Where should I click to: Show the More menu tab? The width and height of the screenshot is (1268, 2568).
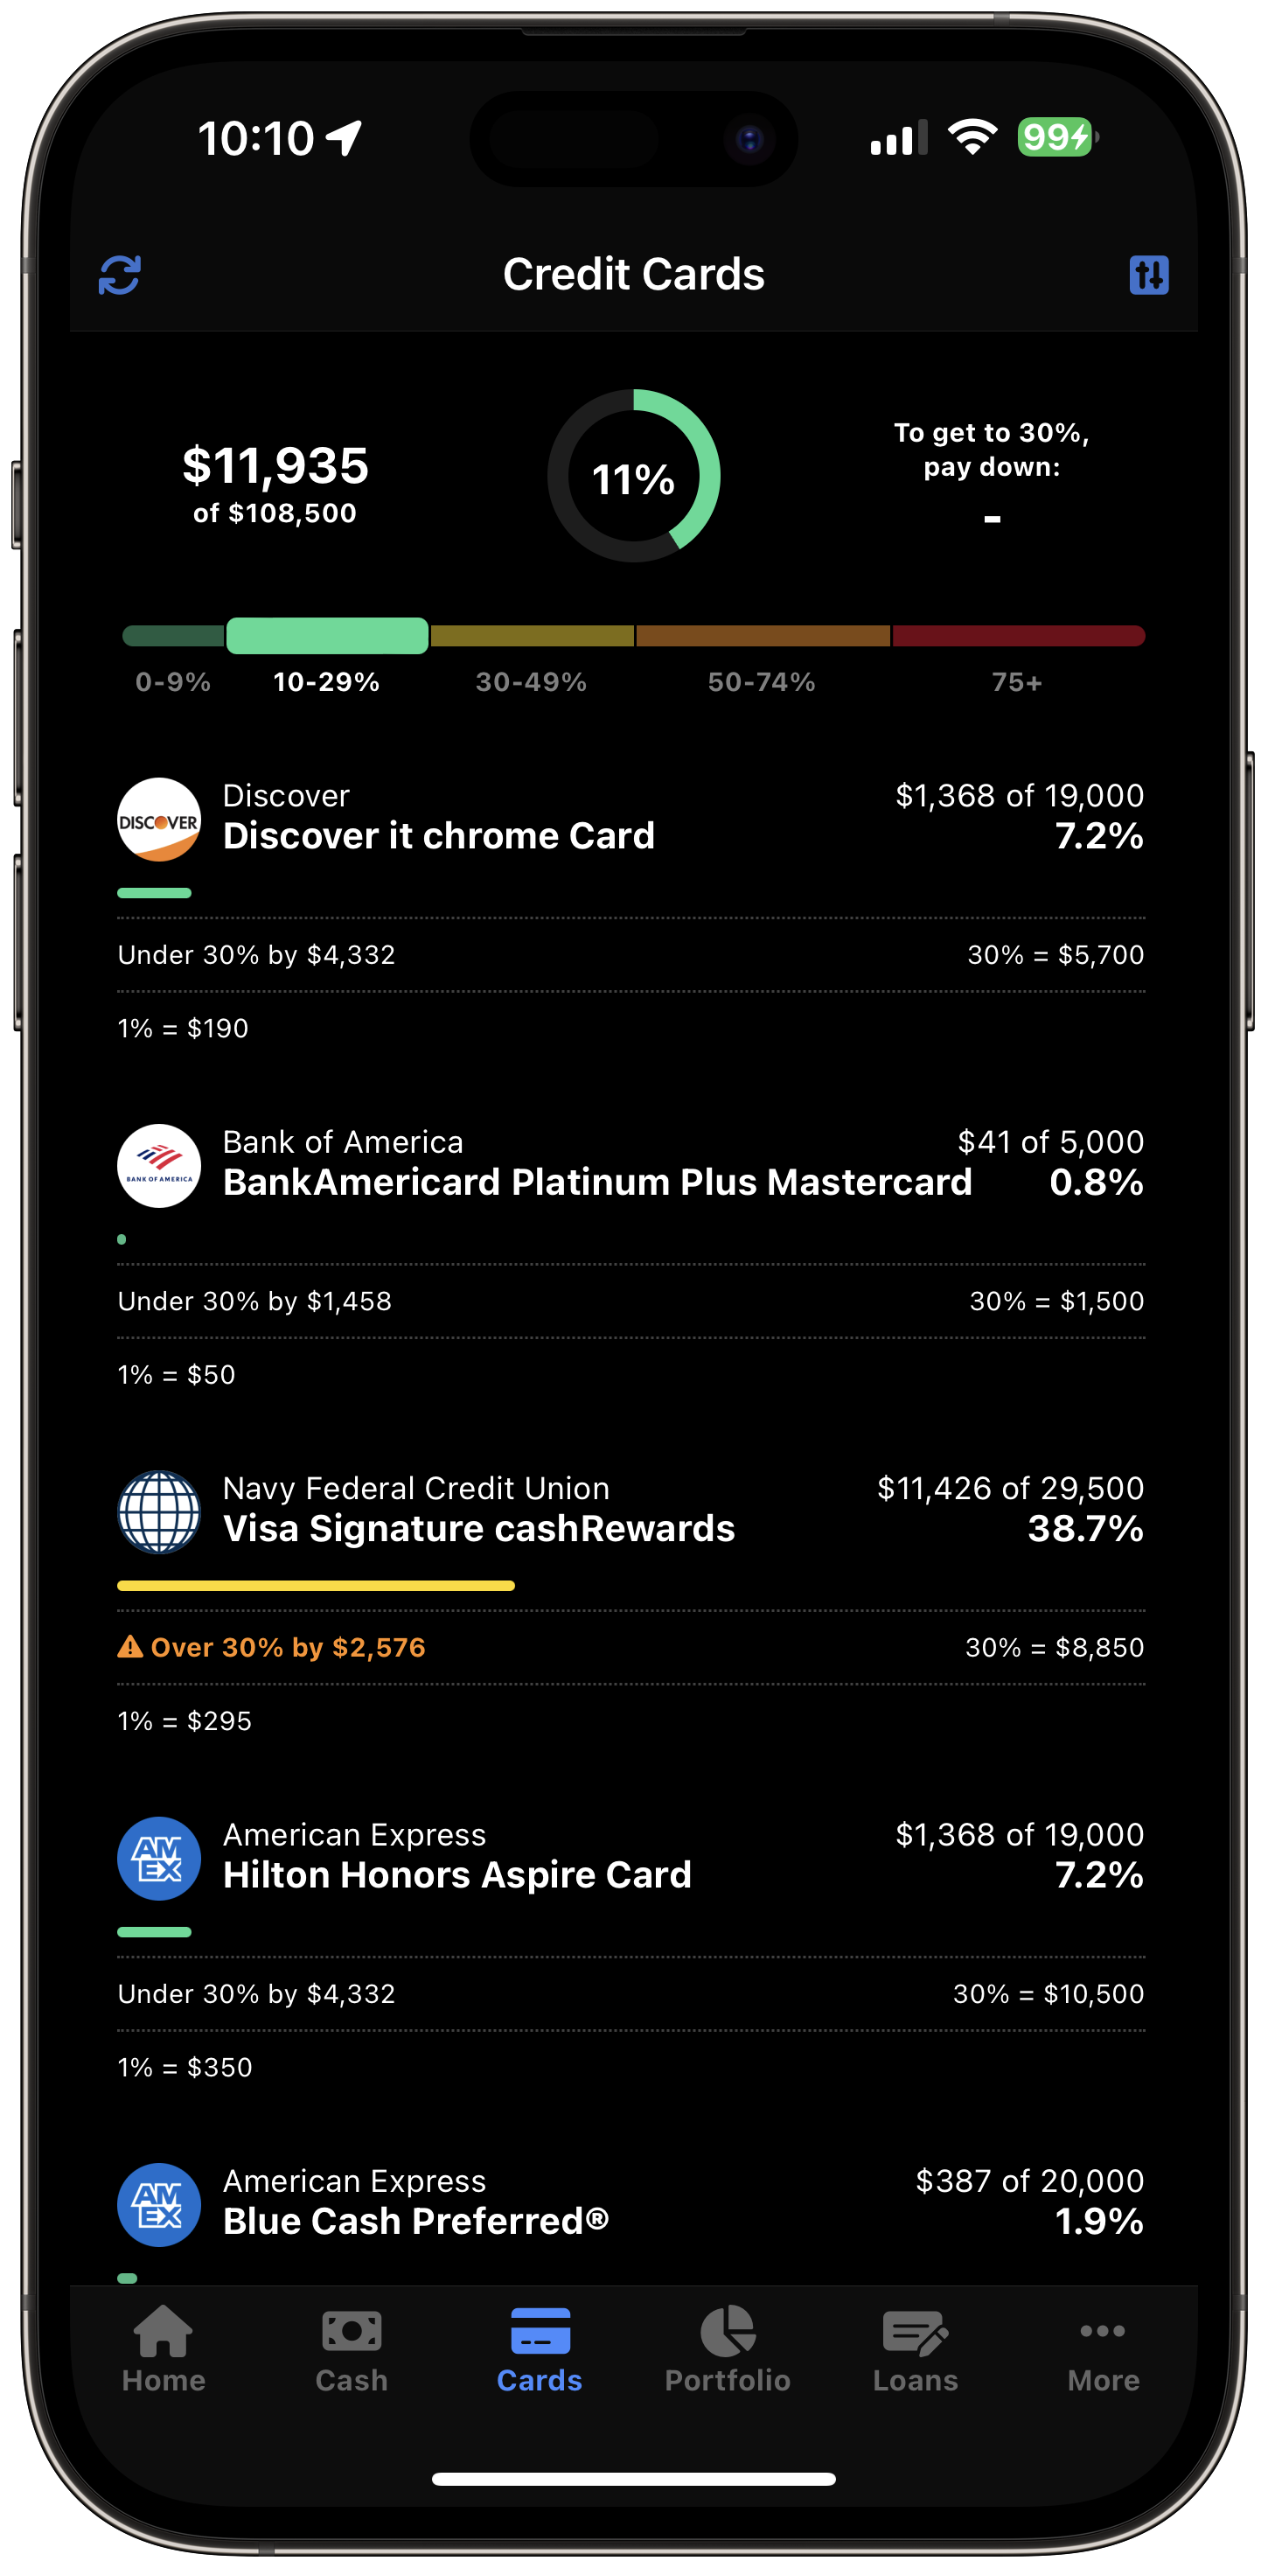click(x=1103, y=2351)
